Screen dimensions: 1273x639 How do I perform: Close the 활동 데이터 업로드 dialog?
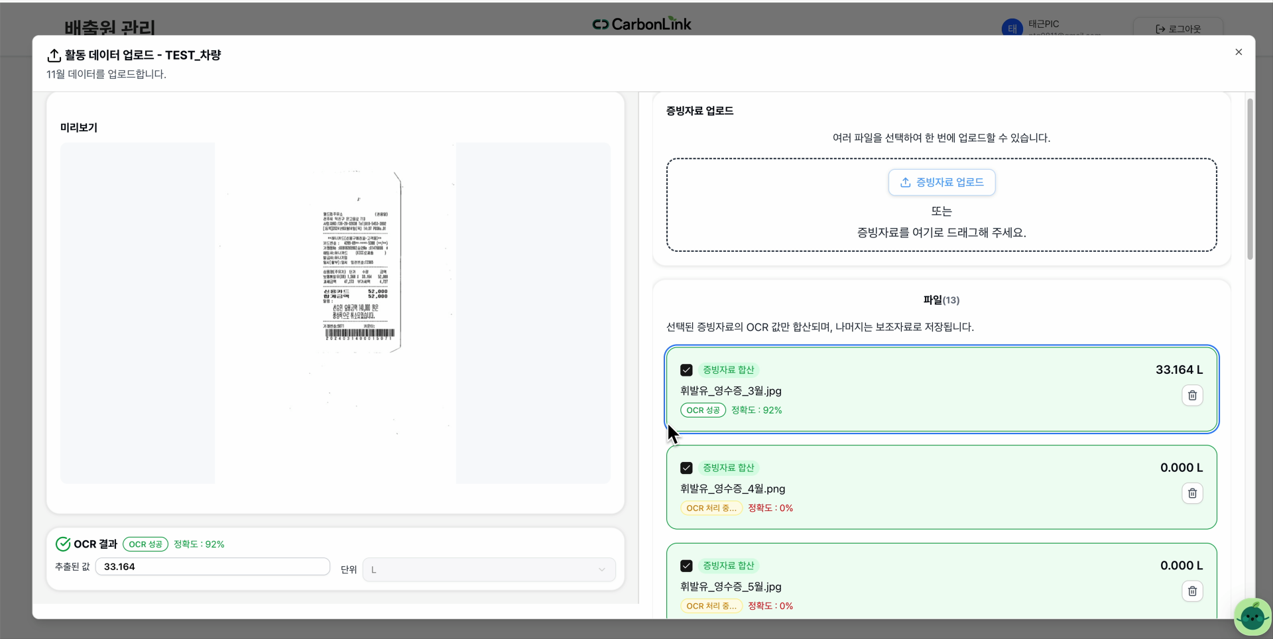[1238, 52]
